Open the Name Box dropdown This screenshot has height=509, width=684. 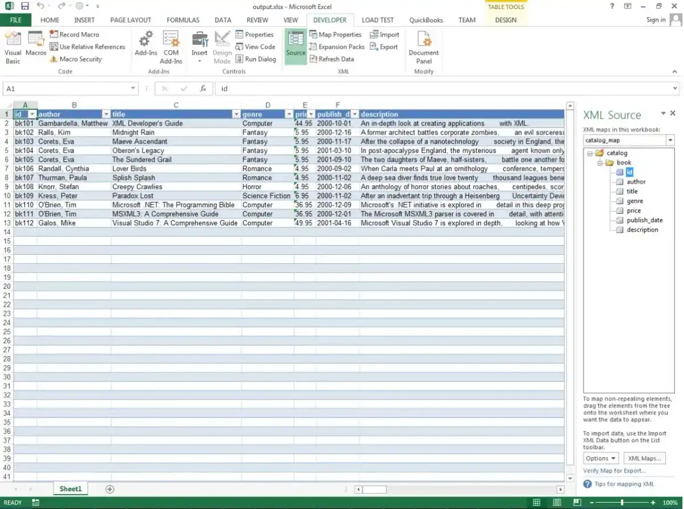[x=133, y=89]
